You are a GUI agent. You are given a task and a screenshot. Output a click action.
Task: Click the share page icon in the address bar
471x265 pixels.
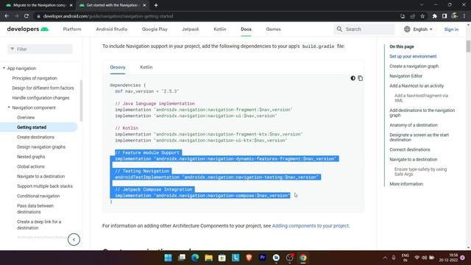(x=413, y=16)
